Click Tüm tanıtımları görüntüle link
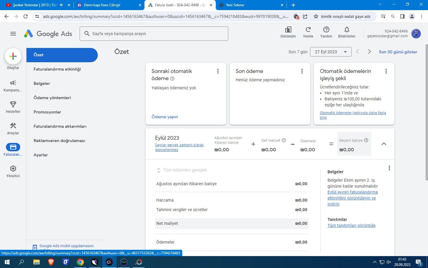Viewport: 428px width, 268px height. 351,225
